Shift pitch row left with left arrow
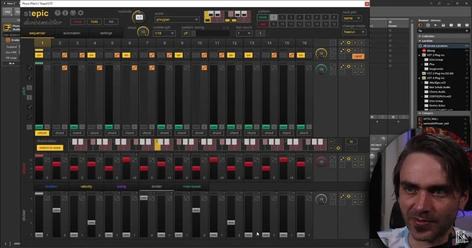The height and width of the screenshot is (248, 472). point(355,66)
